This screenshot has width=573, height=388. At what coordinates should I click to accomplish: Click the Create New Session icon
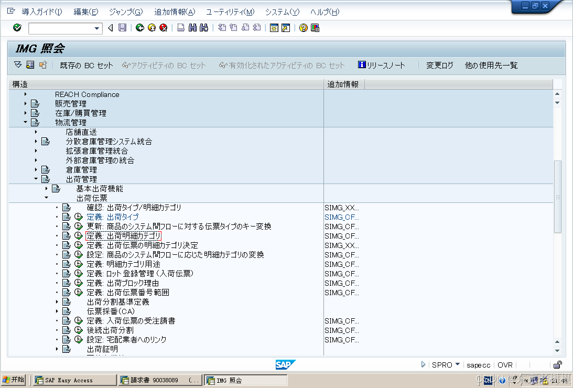click(274, 28)
